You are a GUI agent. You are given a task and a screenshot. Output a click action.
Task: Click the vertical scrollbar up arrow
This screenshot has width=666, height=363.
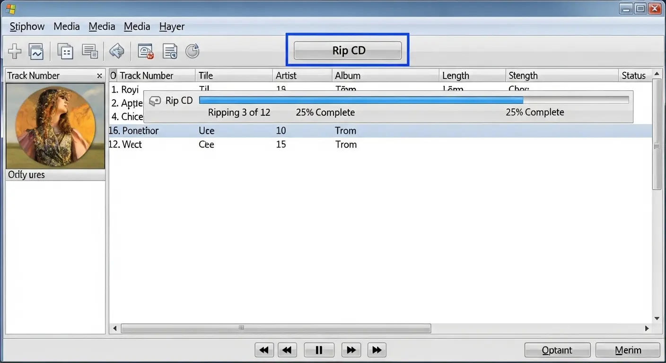point(657,74)
